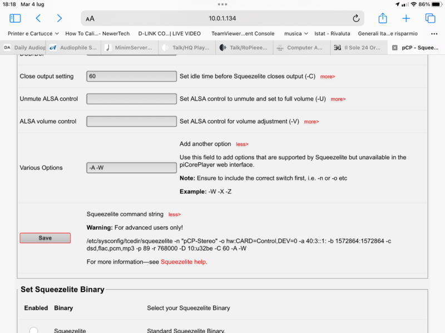Viewport: 445px width, 333px height.
Task: Navigate forward with the forward arrow
Action: tap(60, 18)
